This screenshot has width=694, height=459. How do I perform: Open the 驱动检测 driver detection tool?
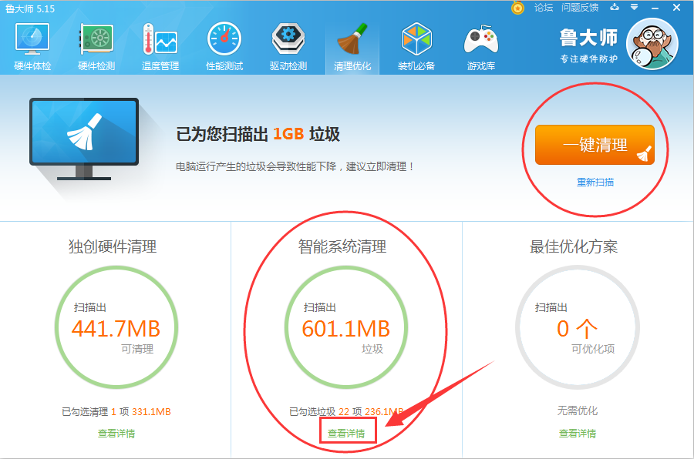click(x=287, y=46)
